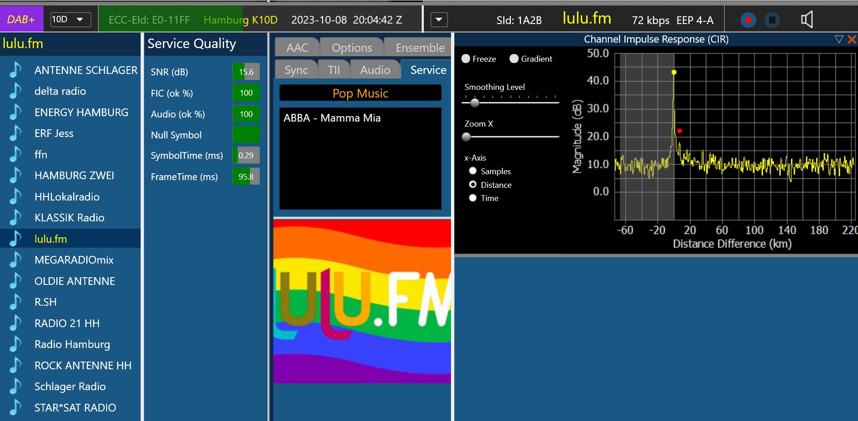Open the dropdown arrow before SId: 1A2B
Viewport: 858px width, 421px height.
coord(439,20)
